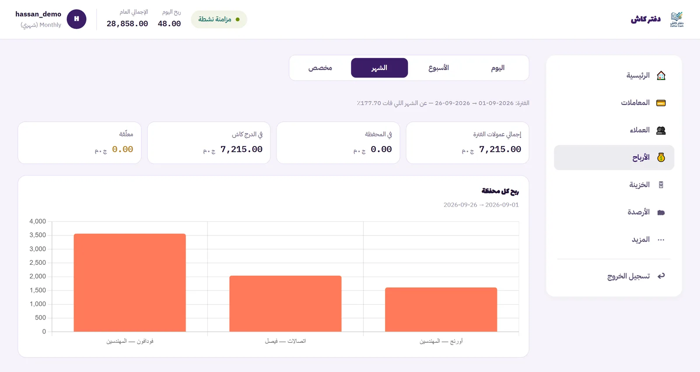Open the مخصص custom period tab

320,68
